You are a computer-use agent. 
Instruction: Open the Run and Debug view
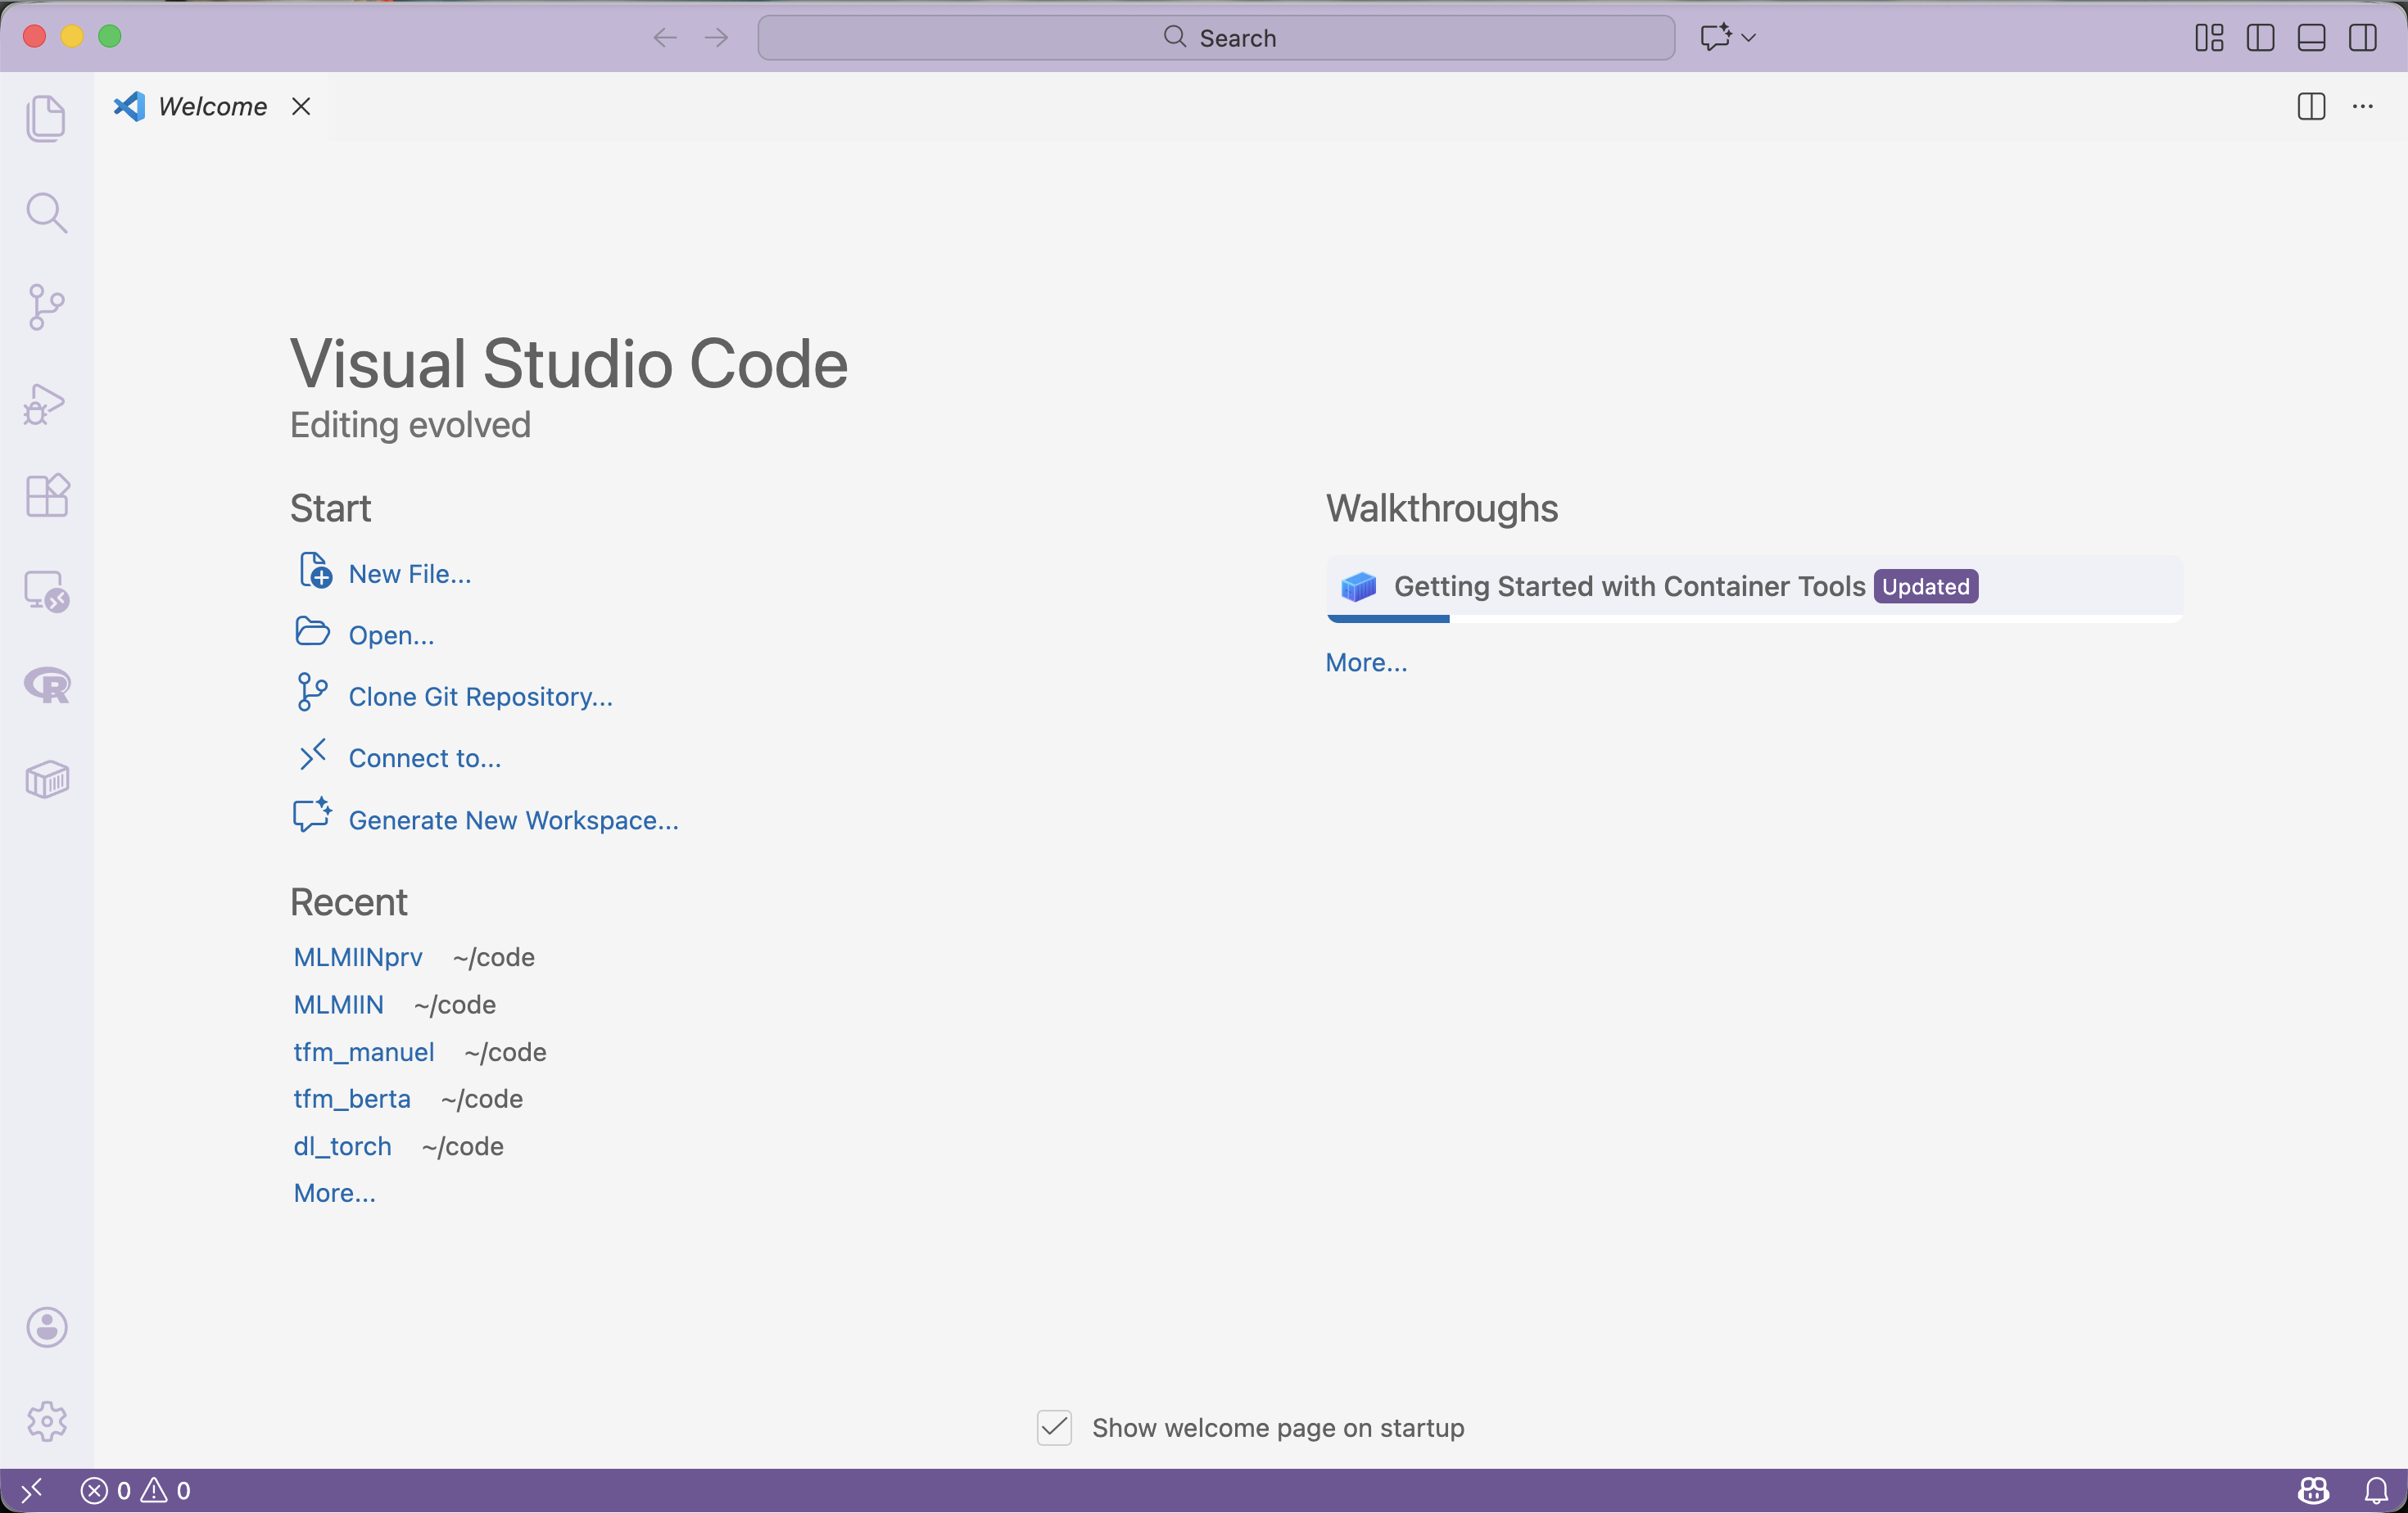point(46,403)
